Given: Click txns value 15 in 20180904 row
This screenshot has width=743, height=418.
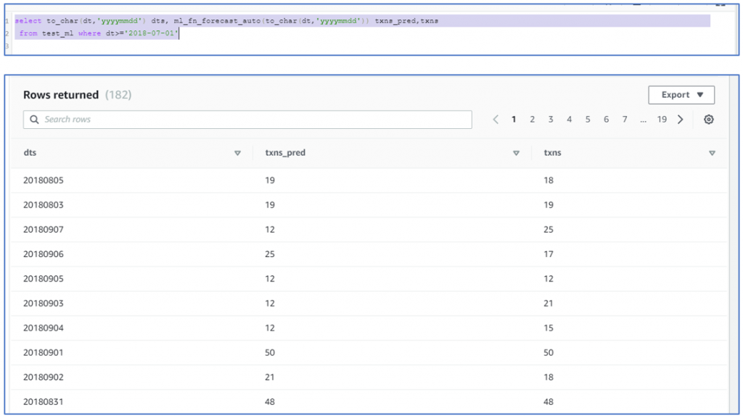Looking at the screenshot, I should click(549, 327).
